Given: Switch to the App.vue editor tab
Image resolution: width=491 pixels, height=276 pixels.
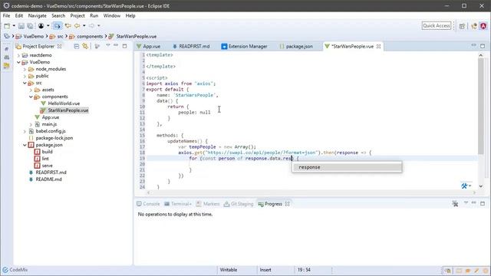Looking at the screenshot, I should click(x=148, y=46).
